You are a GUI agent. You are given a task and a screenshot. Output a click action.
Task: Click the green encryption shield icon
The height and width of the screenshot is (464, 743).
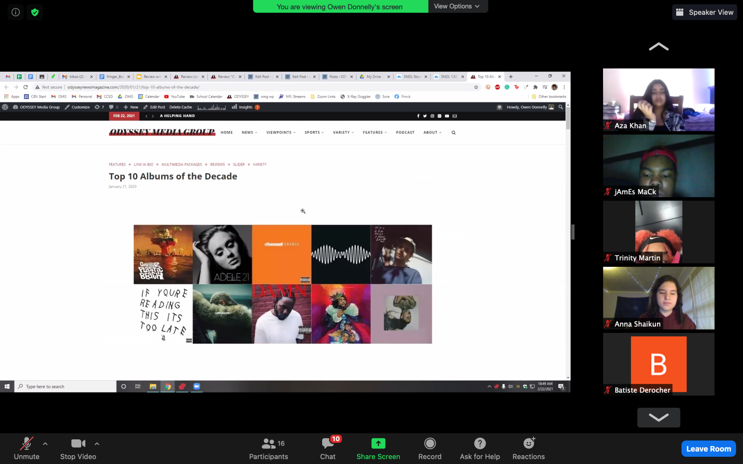tap(35, 12)
